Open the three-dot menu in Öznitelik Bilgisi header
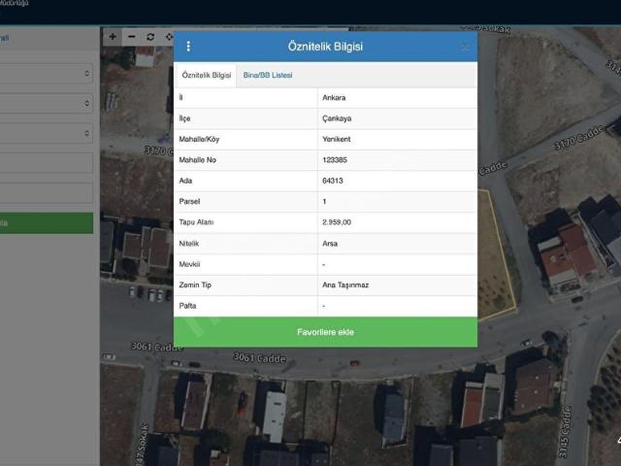Viewport: 621px width, 466px height. pos(188,47)
